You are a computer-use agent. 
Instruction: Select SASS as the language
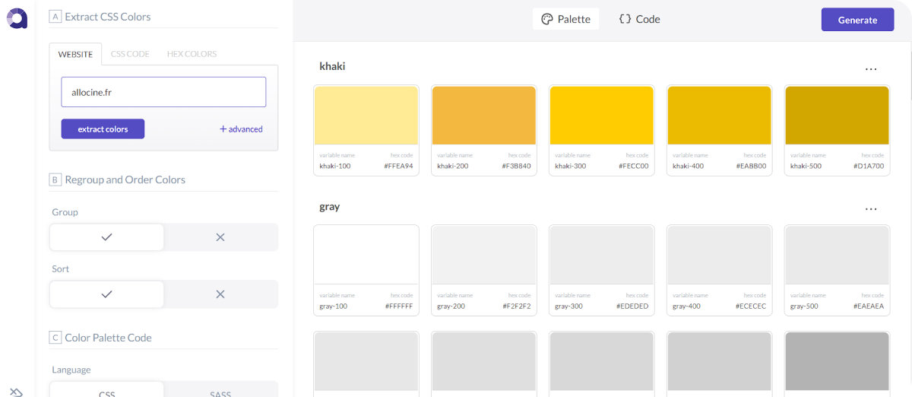[x=220, y=390]
